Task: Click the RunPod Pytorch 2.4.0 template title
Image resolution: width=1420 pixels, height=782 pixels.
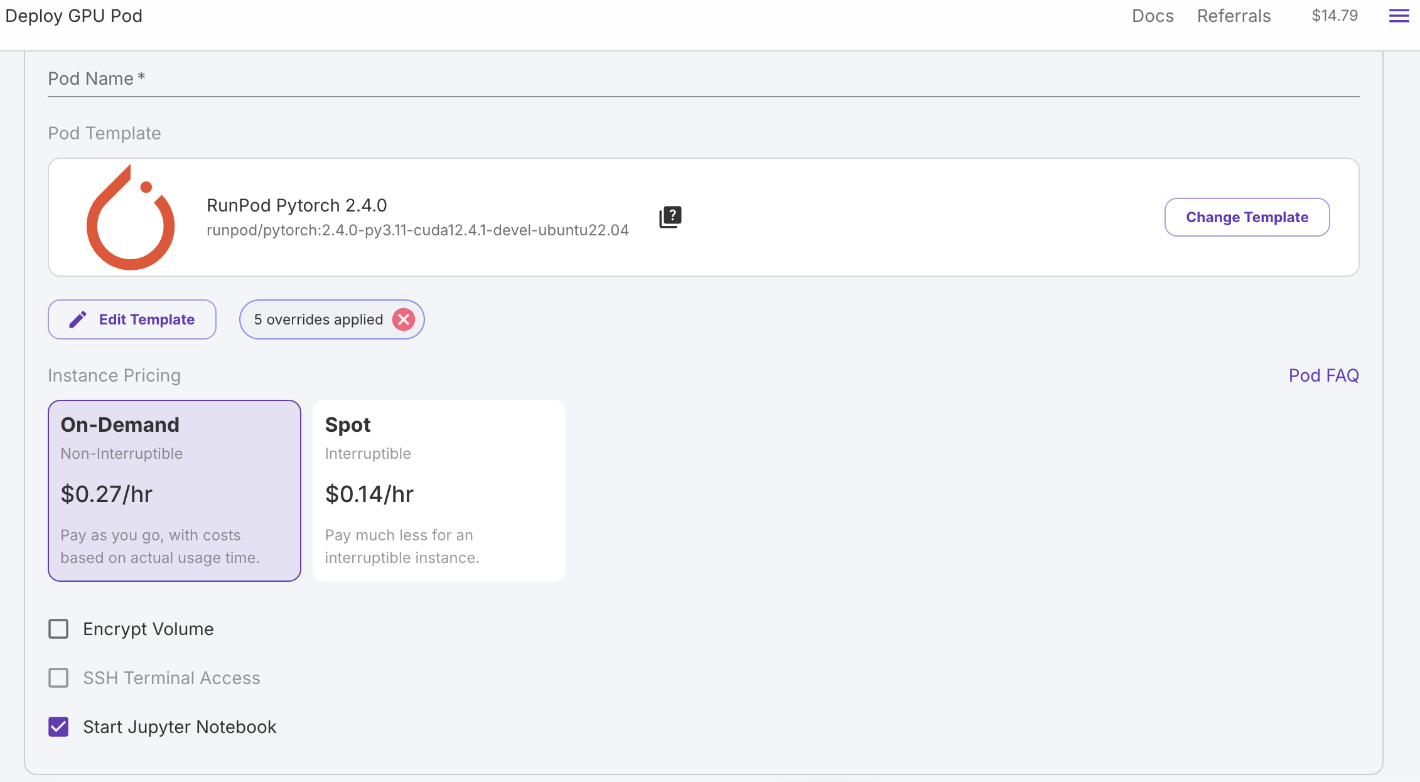Action: pyautogui.click(x=296, y=205)
